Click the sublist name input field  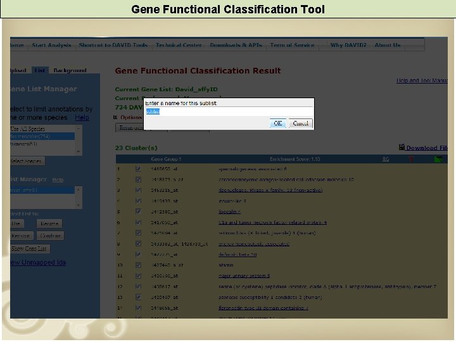[229, 111]
